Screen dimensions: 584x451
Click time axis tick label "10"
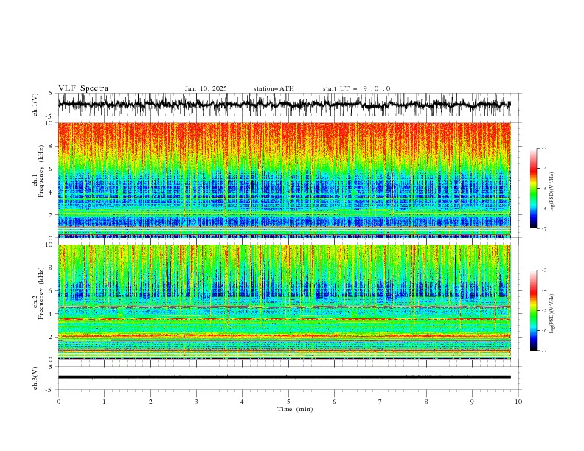pyautogui.click(x=518, y=402)
